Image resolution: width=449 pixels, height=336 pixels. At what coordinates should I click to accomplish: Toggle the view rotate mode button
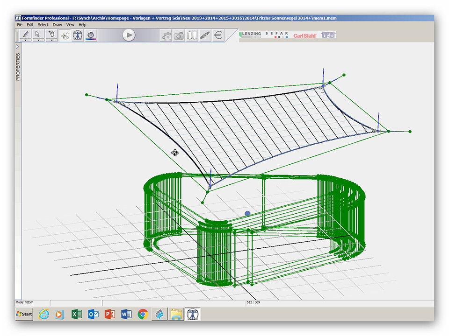65,35
